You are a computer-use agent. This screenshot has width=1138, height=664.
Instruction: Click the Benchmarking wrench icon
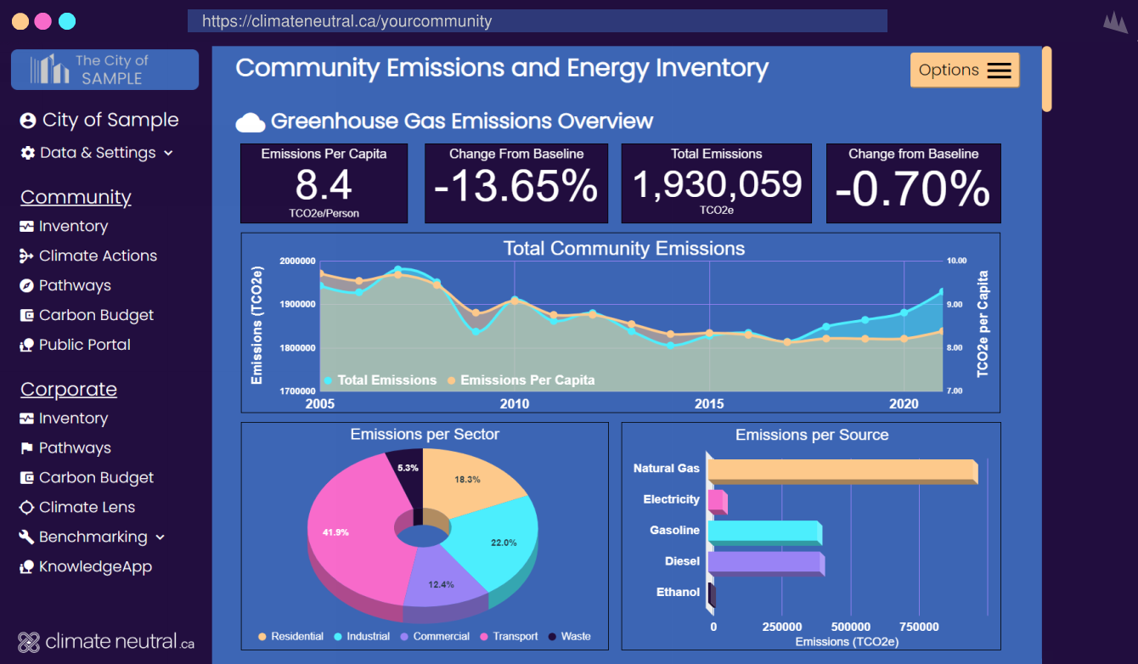(26, 537)
